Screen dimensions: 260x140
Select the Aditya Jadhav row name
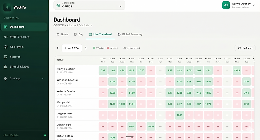[x=66, y=69]
